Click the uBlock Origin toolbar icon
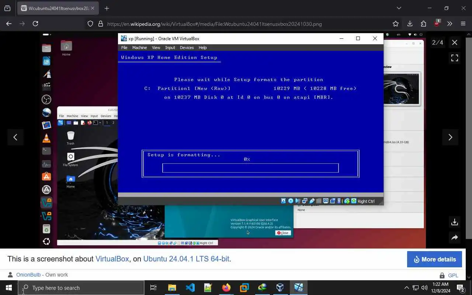This screenshot has width=472, height=295. [437, 23]
